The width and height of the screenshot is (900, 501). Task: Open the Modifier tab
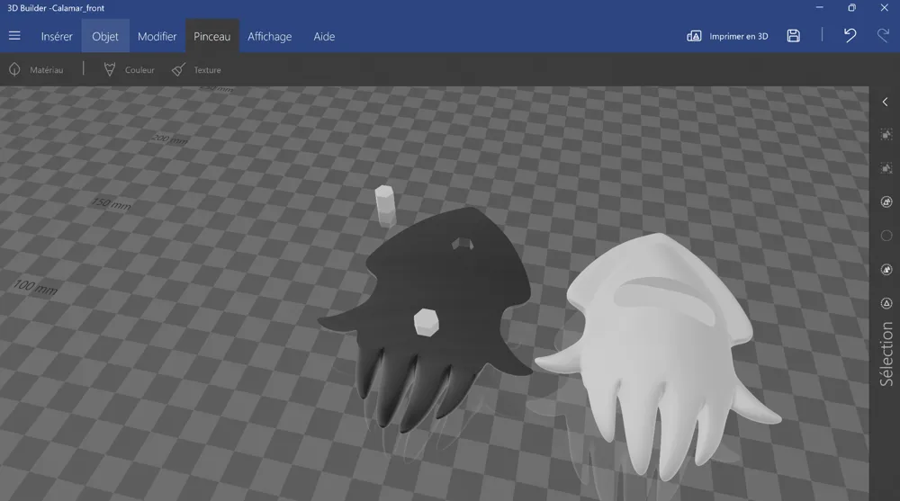pos(157,36)
